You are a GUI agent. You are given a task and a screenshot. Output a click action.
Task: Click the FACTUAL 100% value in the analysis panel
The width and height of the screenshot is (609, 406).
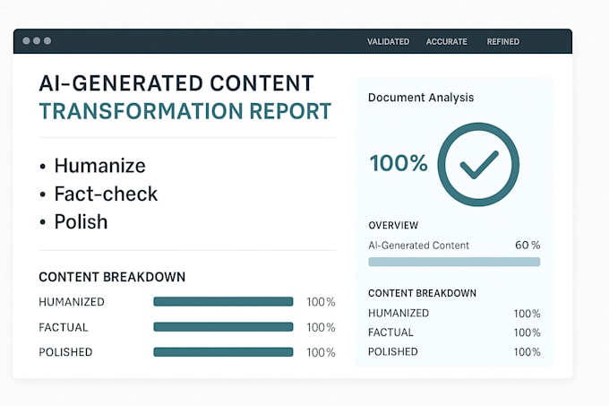[527, 333]
